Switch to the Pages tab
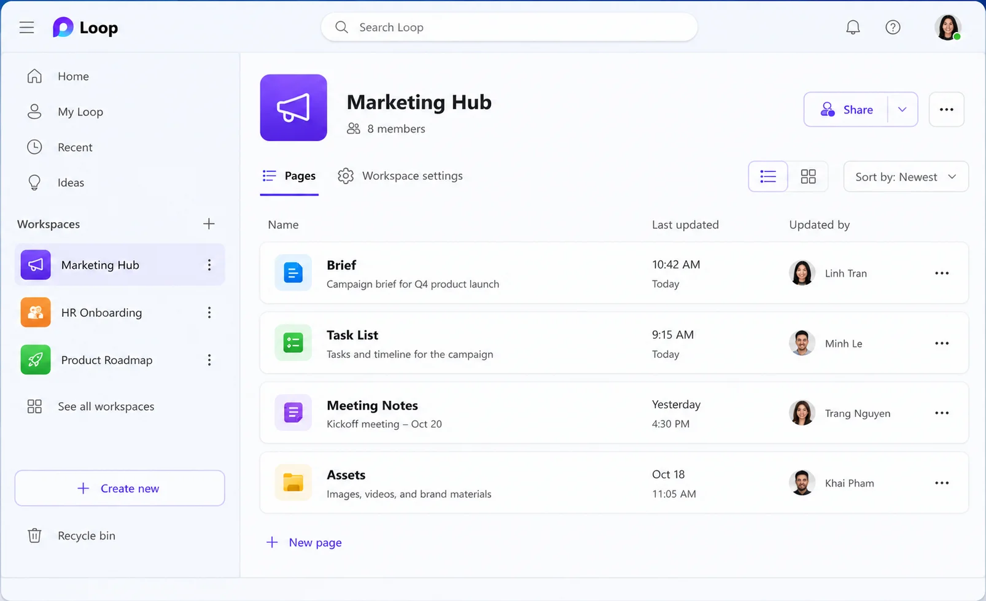The width and height of the screenshot is (986, 601). coord(289,176)
